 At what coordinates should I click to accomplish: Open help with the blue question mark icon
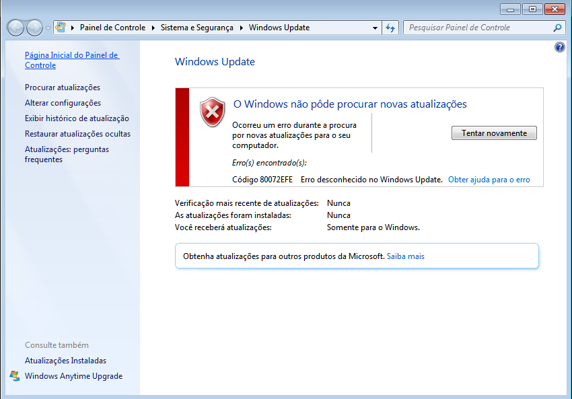[560, 47]
